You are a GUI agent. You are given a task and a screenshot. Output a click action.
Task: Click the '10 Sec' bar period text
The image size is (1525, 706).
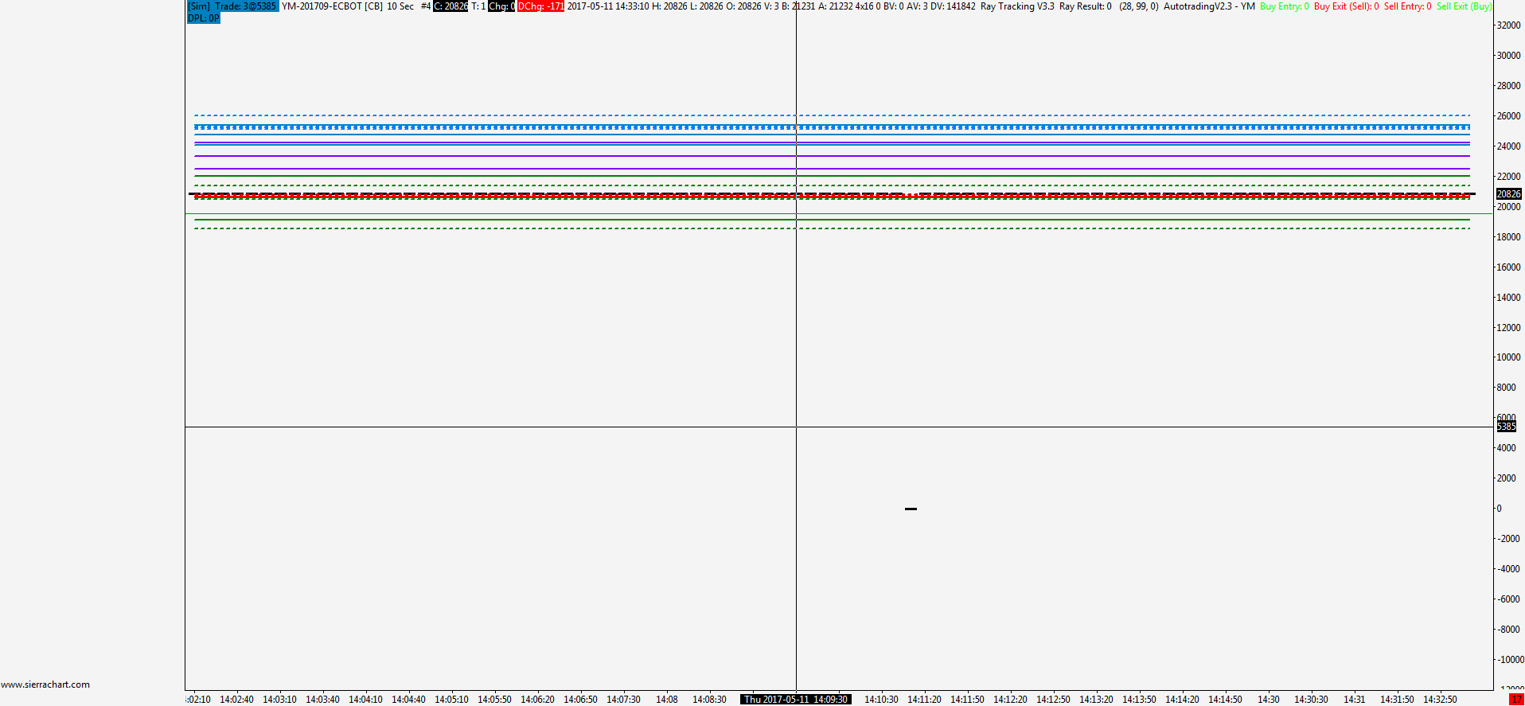400,6
